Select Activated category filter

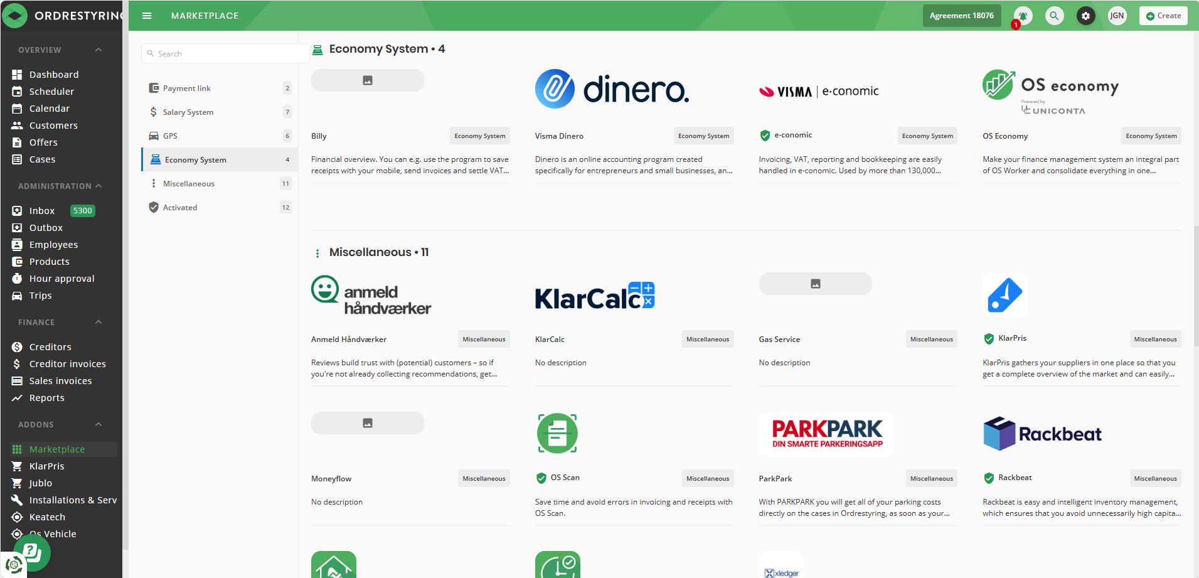tap(220, 208)
